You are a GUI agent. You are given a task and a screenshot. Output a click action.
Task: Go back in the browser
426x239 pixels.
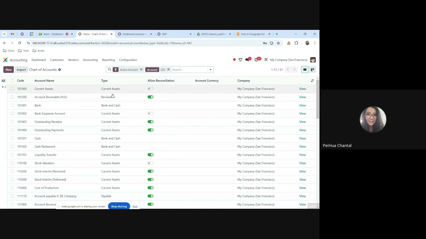(x=4, y=43)
